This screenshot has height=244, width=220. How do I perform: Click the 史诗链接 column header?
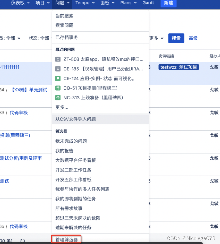[166, 56]
